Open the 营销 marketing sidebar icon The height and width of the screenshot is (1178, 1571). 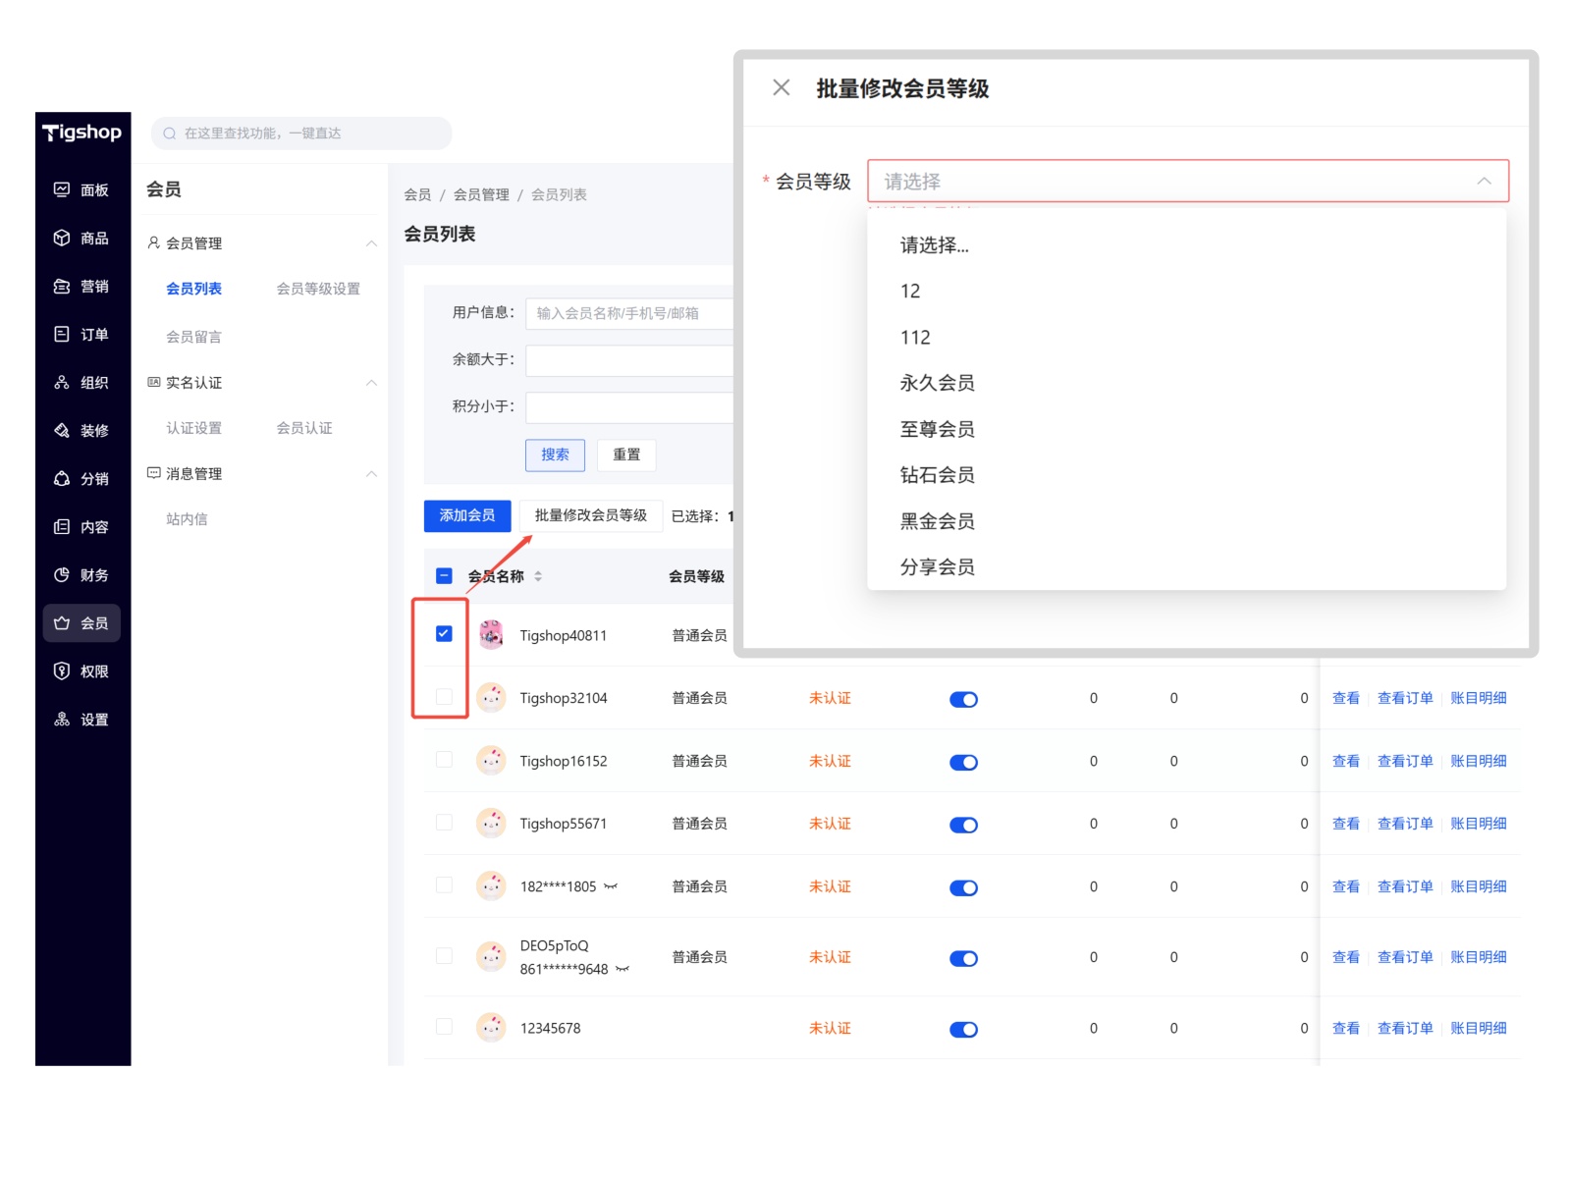click(62, 286)
